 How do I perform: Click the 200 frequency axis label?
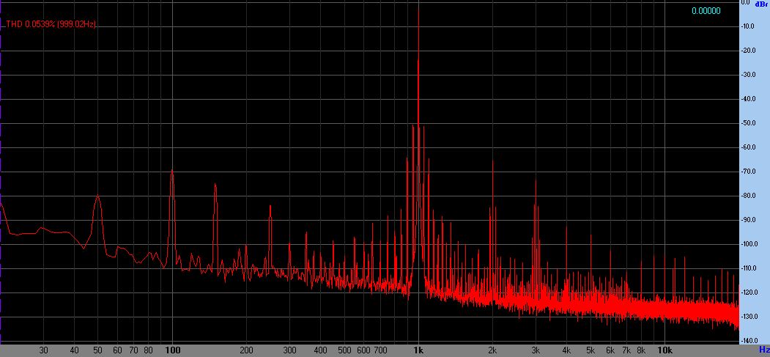coord(246,350)
